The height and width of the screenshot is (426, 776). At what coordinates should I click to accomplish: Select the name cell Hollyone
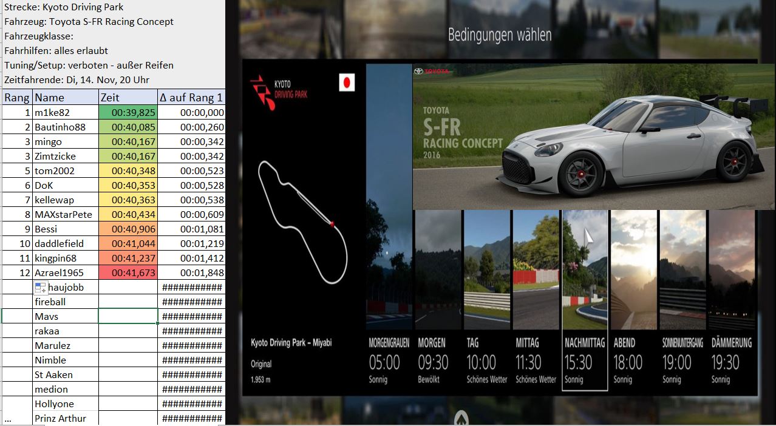tap(66, 404)
